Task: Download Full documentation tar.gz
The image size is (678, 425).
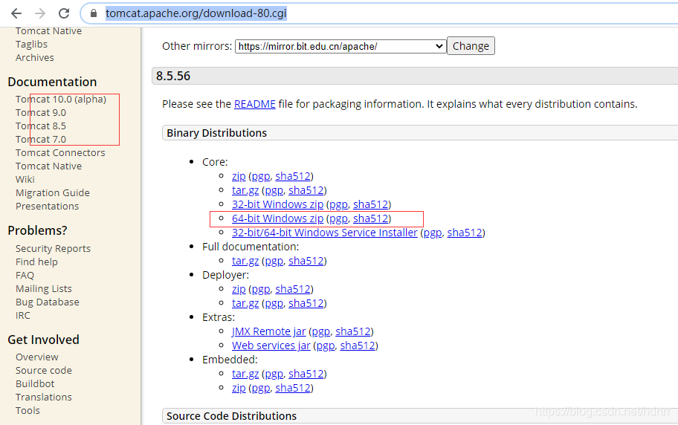Action: coord(245,261)
